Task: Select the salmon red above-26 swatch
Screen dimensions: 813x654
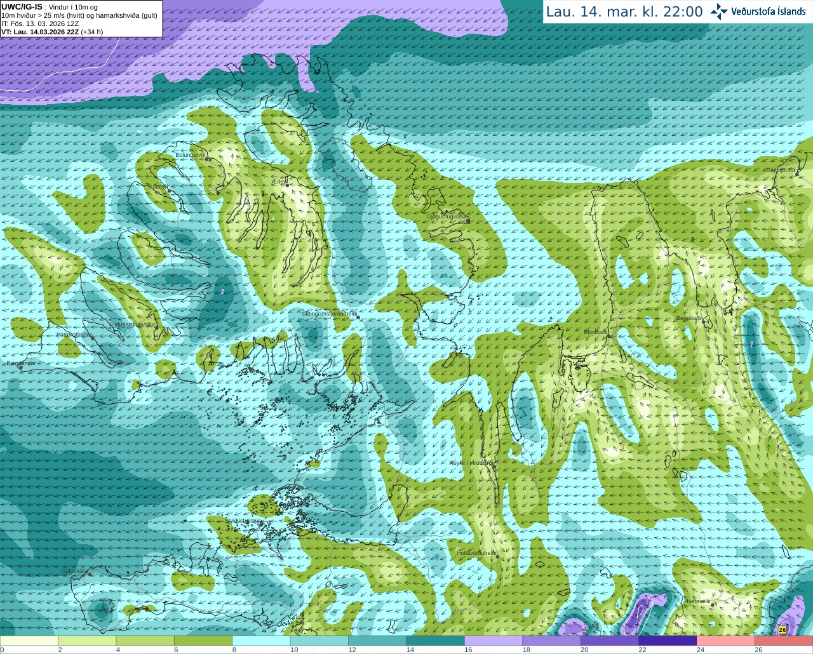Action: pyautogui.click(x=784, y=641)
